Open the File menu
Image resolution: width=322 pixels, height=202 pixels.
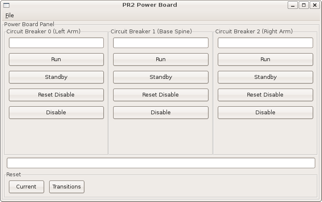(9, 16)
